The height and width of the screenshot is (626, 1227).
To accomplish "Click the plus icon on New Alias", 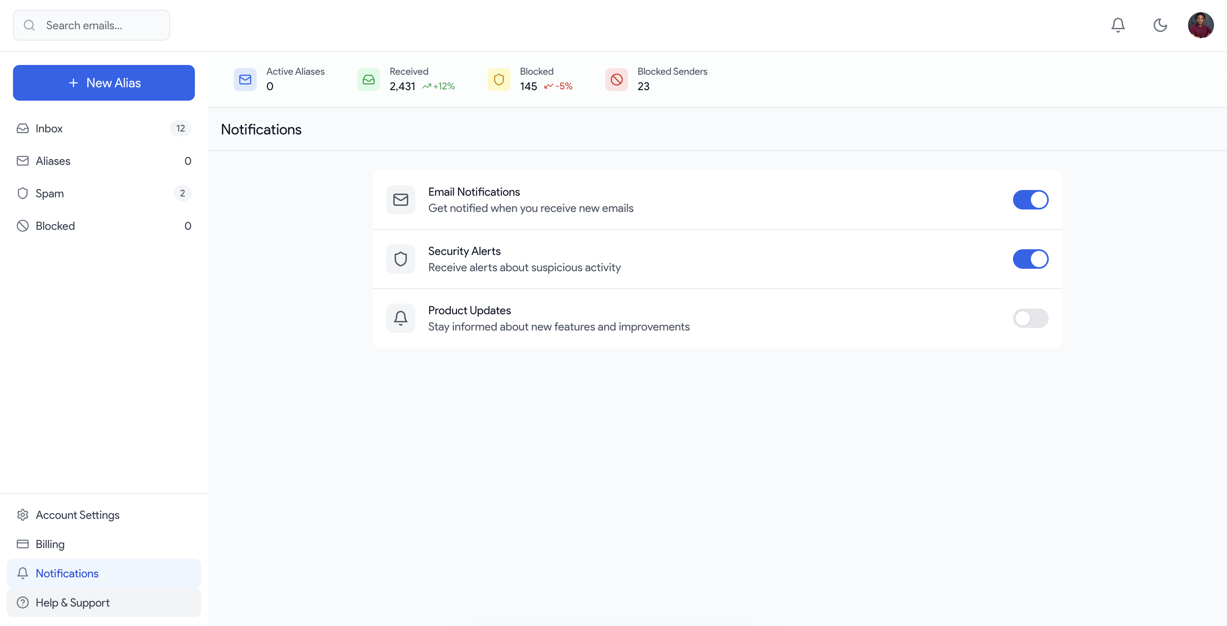I will tap(73, 83).
